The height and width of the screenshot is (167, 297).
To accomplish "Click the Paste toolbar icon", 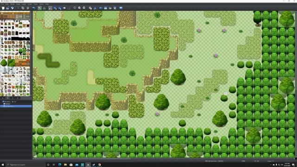I will click(28, 8).
